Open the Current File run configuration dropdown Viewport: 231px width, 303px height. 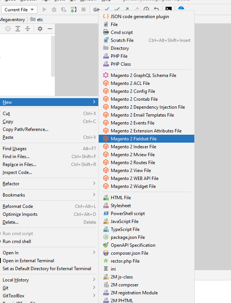coord(19,9)
